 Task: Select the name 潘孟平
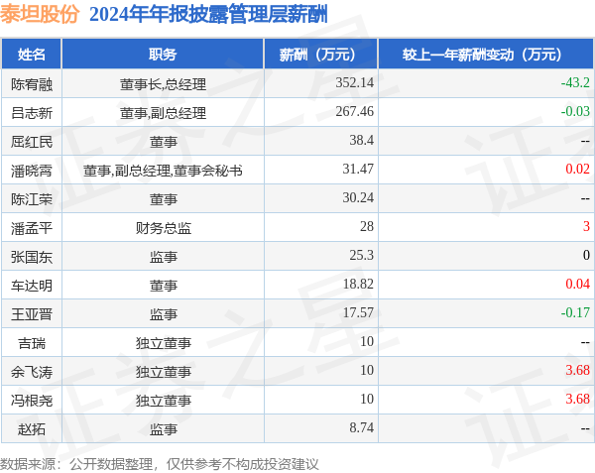coord(32,228)
